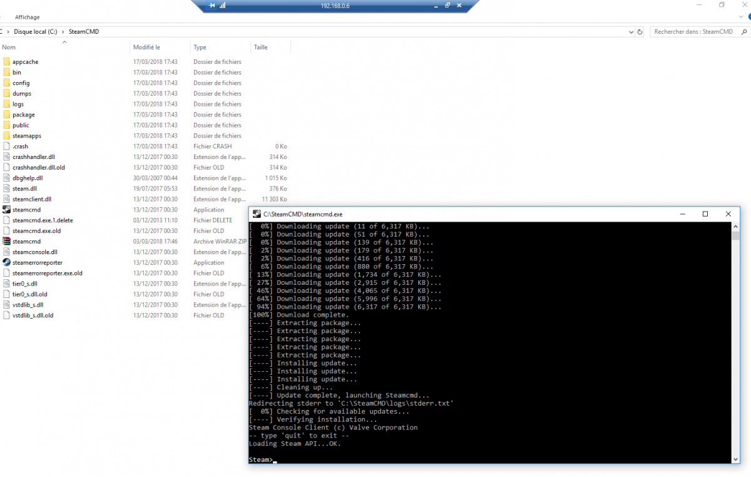Viewport: 751px width, 477px height.
Task: Select the public folder icon
Action: tap(6, 125)
